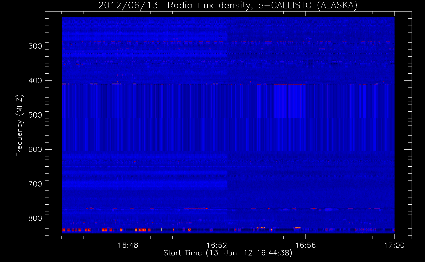Screen dimensions: 425x262
Task: Click the 800 frequency tick label
Action: pyautogui.click(x=35, y=218)
